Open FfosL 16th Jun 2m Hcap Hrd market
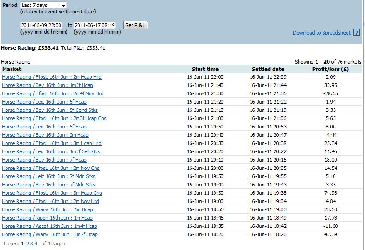 52,77
